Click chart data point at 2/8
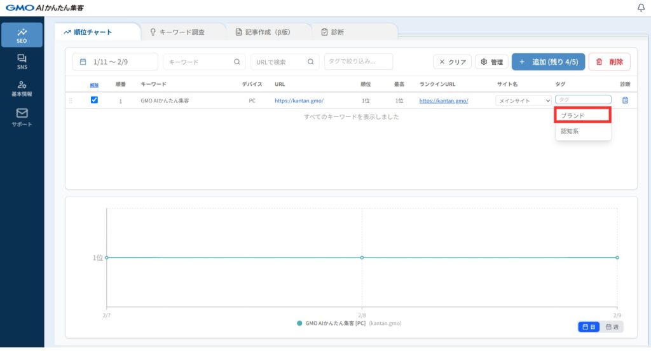 click(362, 258)
